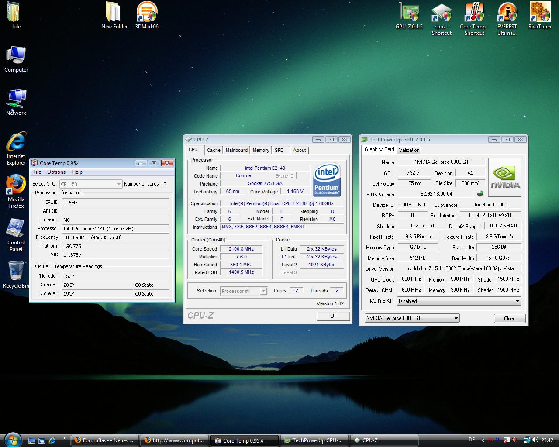559x447 pixels.
Task: Click DE language indicator on taskbar
Action: [472, 440]
